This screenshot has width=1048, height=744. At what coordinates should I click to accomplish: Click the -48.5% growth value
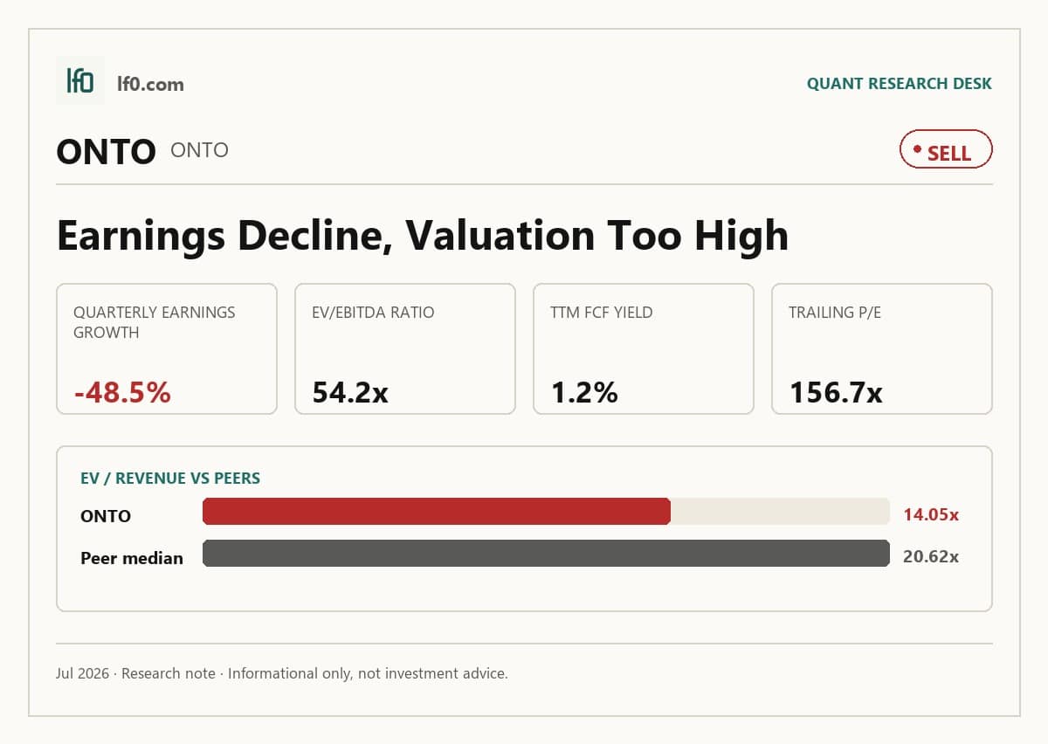pos(122,393)
